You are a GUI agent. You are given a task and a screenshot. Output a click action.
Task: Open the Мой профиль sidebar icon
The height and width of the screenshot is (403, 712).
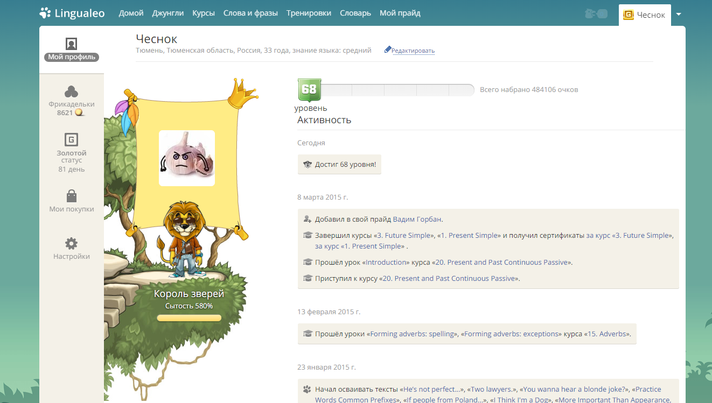point(72,44)
